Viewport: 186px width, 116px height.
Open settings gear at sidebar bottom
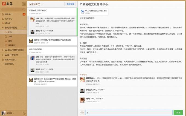pos(24,113)
